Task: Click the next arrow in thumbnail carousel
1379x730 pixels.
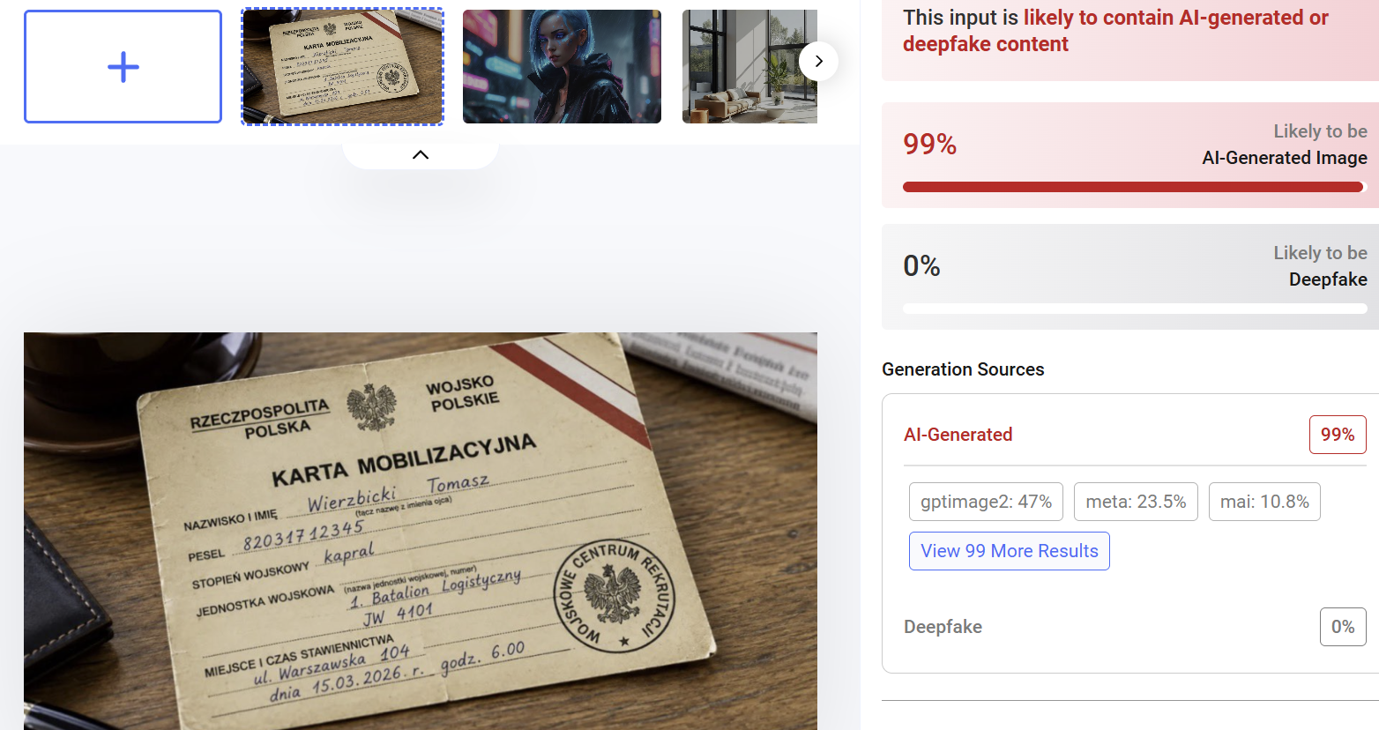Action: pyautogui.click(x=819, y=61)
